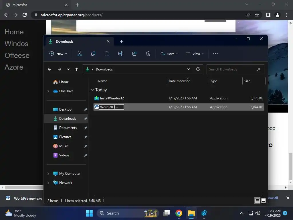
Task: Expand the OneDrive tree node
Action: [48, 91]
